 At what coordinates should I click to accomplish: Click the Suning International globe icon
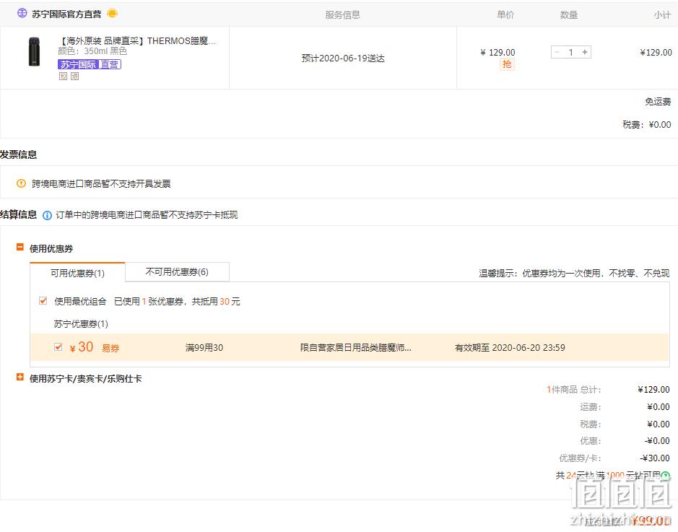coord(22,14)
